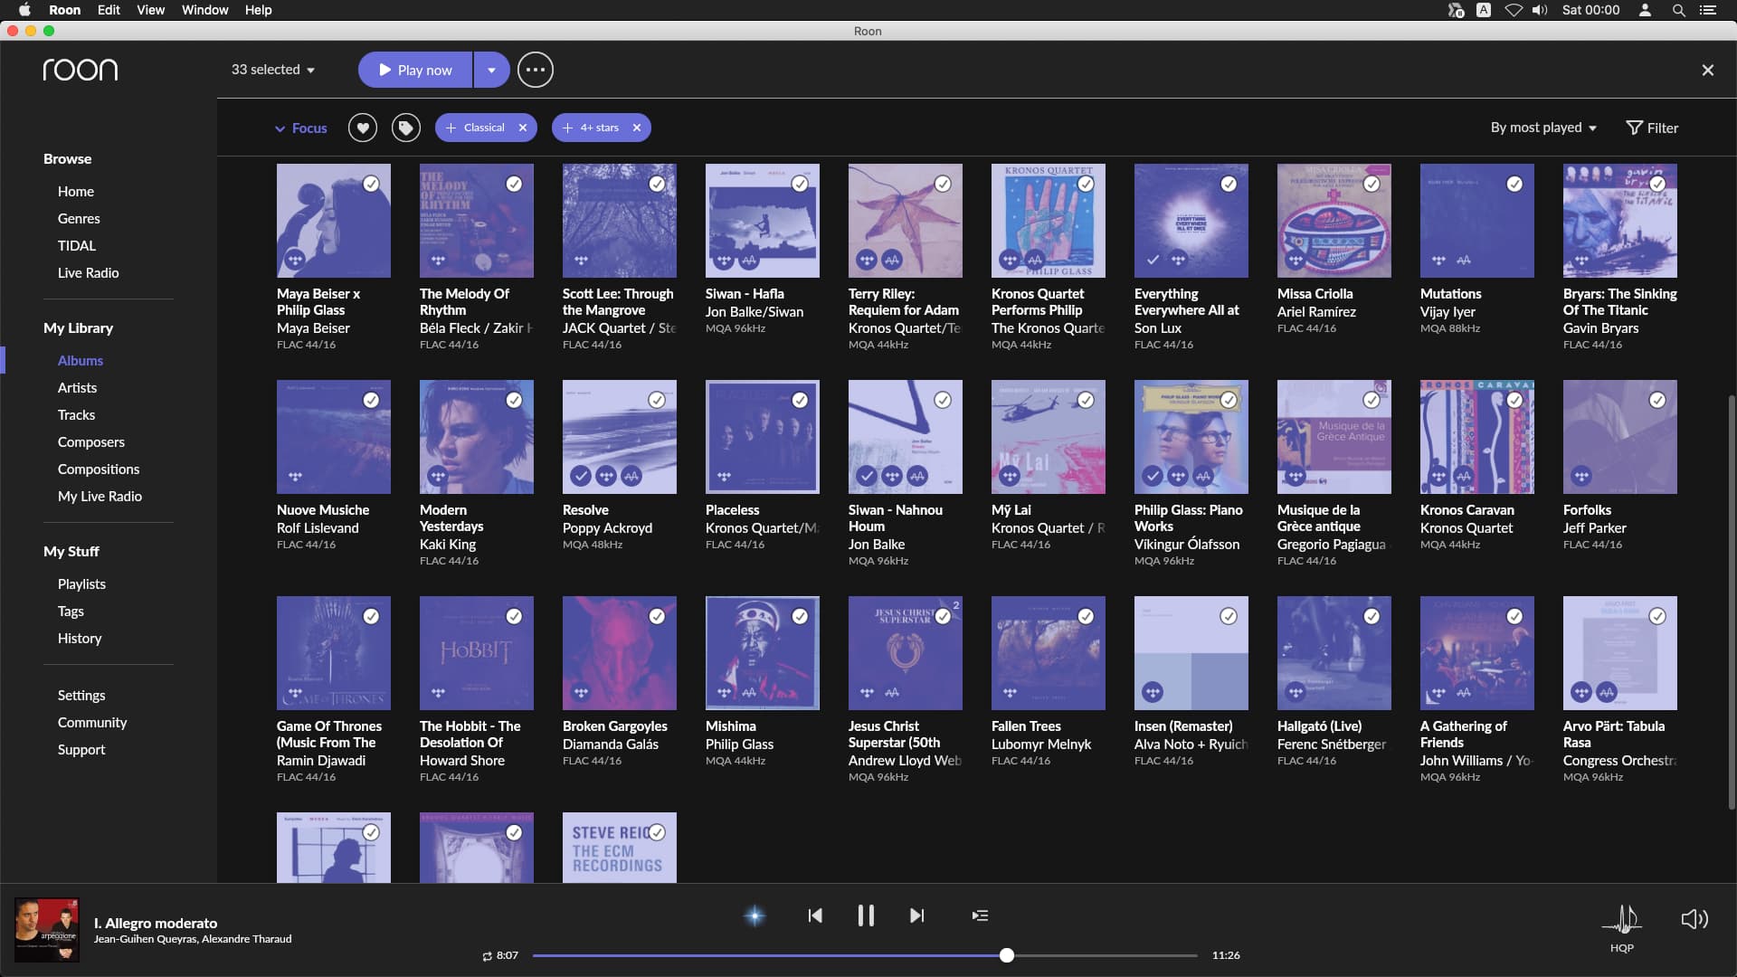
Task: Open the volume speaker control
Action: tap(1694, 919)
